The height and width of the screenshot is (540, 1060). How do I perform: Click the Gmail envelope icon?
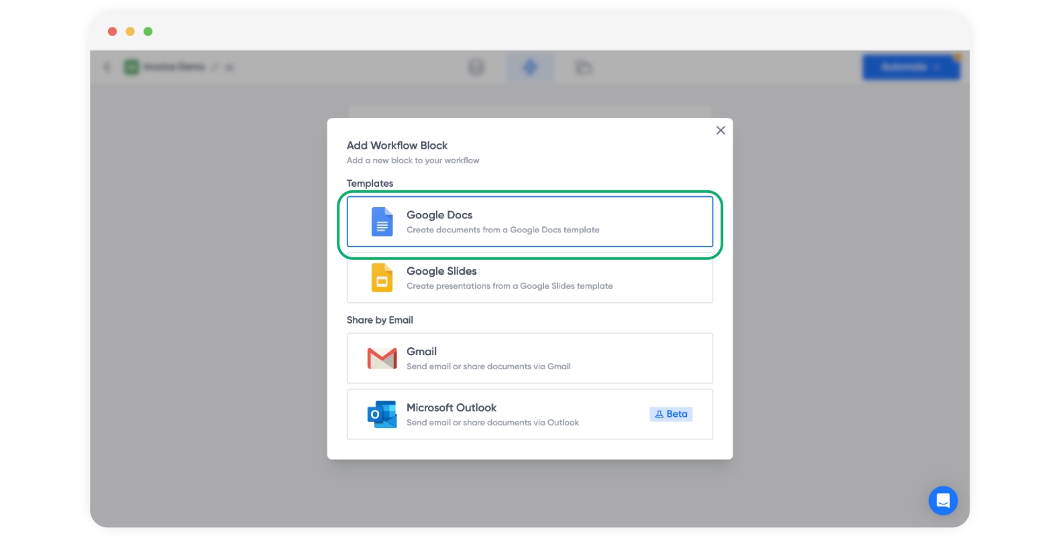[x=382, y=358]
